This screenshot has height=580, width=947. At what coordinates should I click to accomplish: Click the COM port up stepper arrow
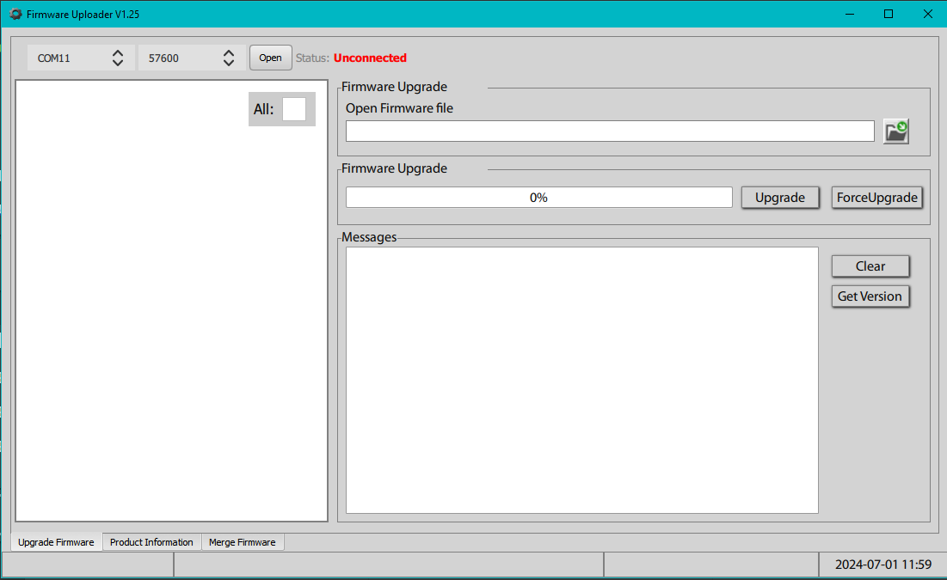click(118, 52)
